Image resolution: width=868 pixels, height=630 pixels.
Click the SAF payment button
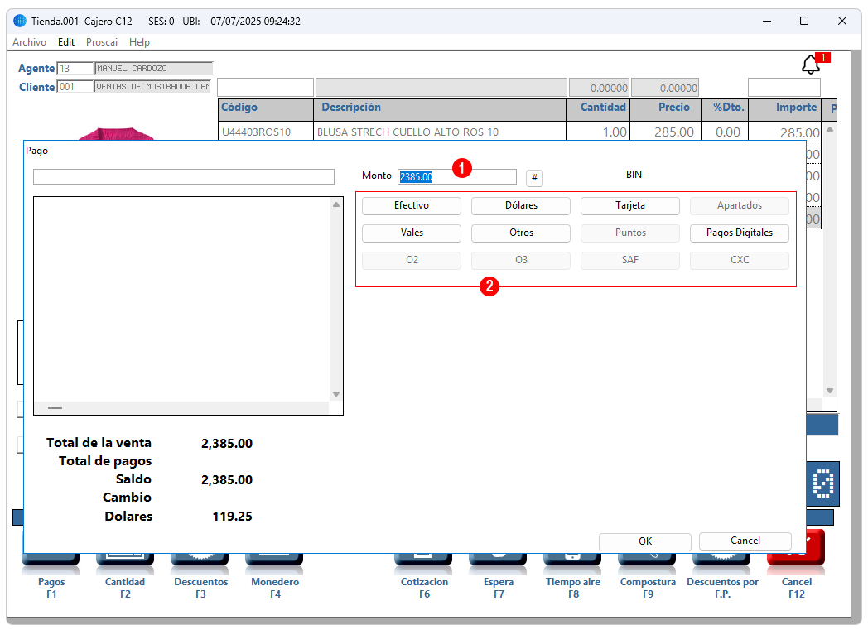(x=630, y=260)
